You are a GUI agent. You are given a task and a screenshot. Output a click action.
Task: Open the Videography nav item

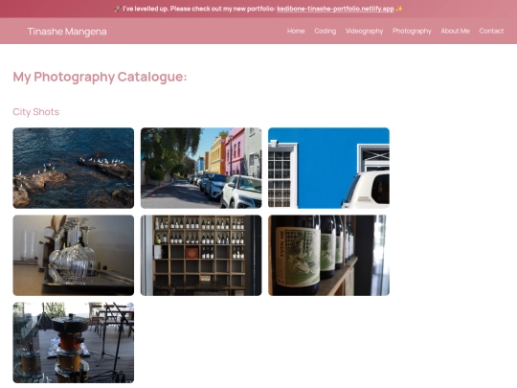click(365, 31)
